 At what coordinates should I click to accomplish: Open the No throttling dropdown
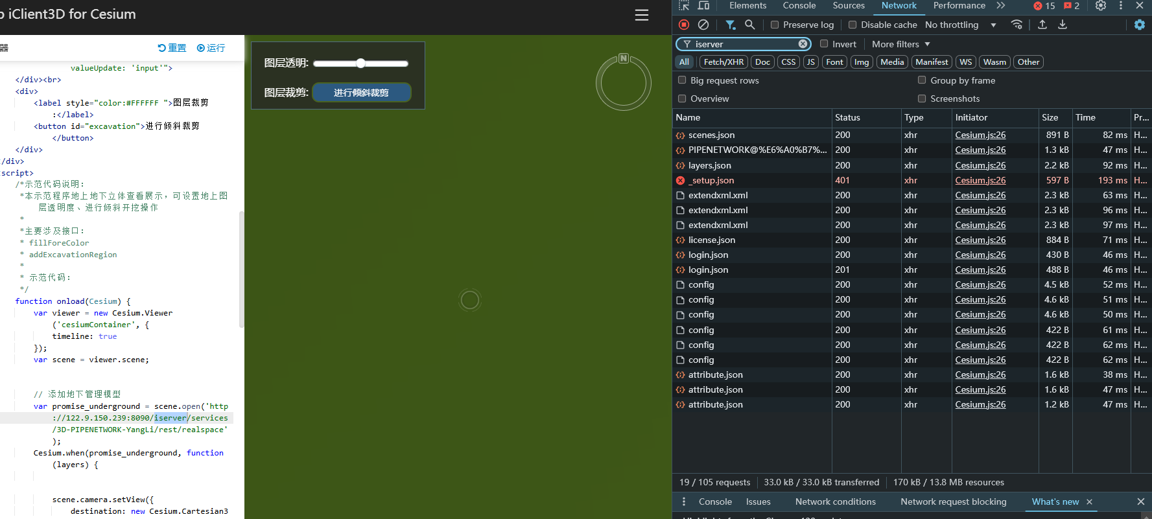[x=960, y=25]
